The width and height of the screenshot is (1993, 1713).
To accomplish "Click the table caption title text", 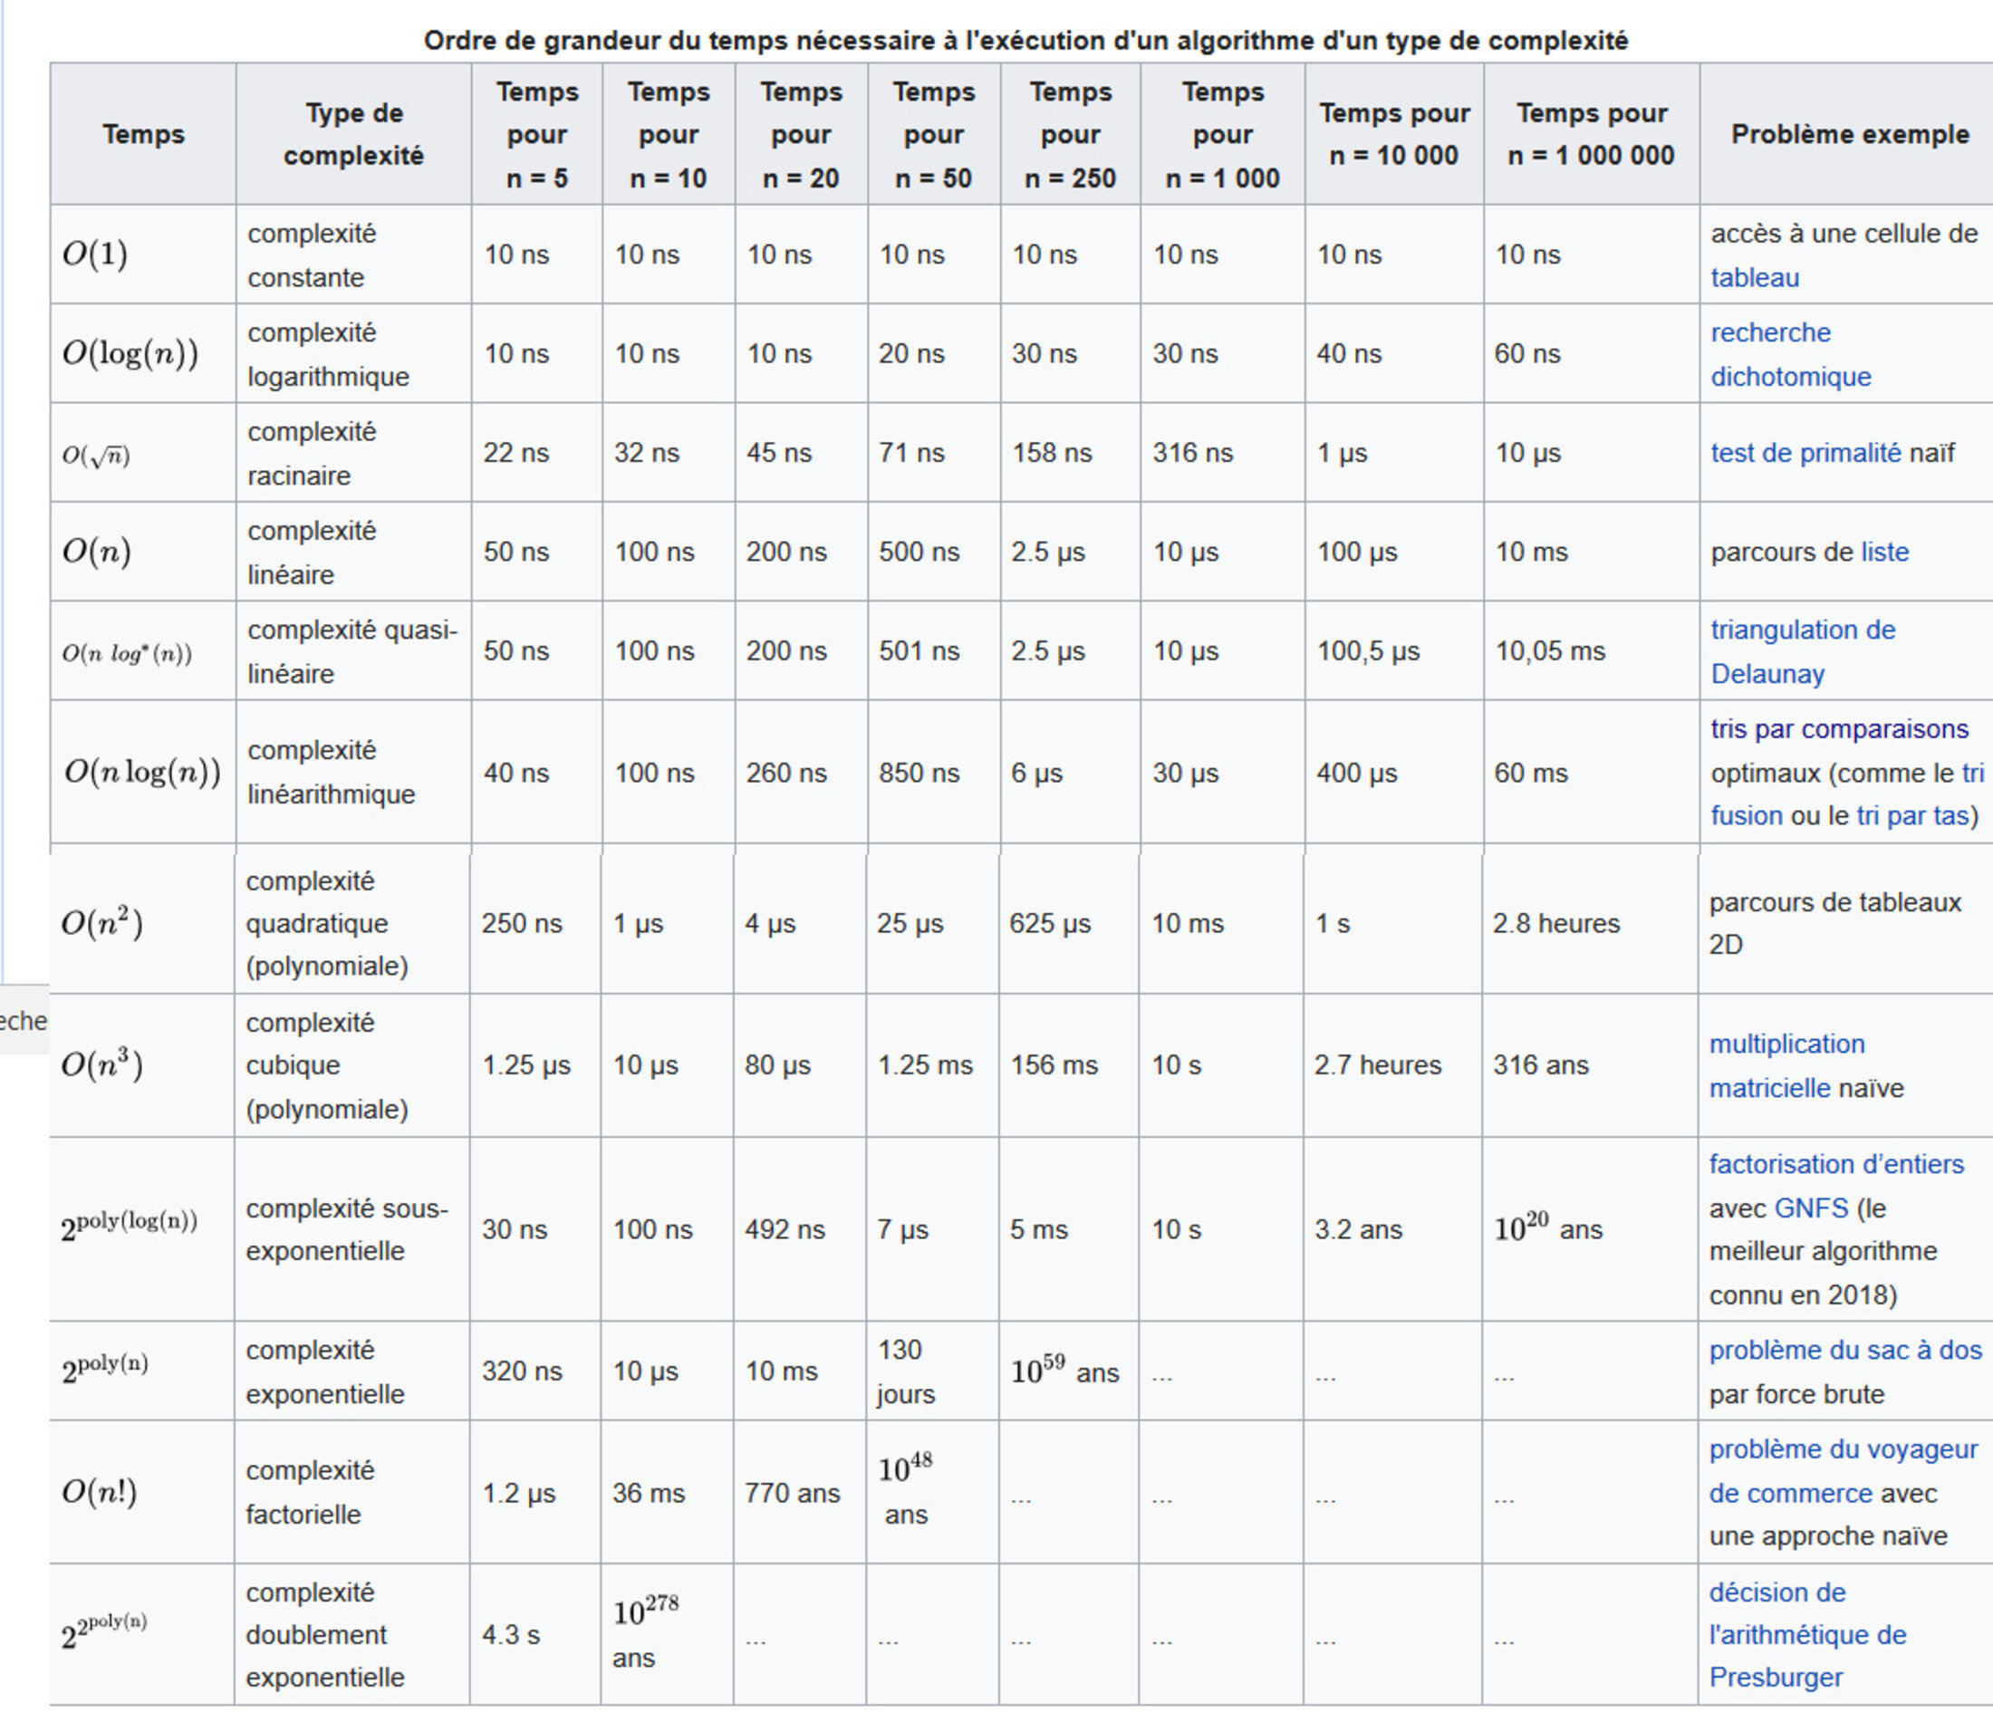I will [x=1025, y=41].
